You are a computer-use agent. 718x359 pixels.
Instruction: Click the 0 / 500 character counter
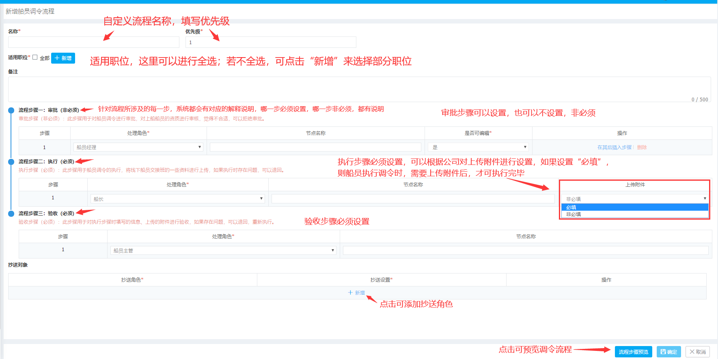(700, 99)
